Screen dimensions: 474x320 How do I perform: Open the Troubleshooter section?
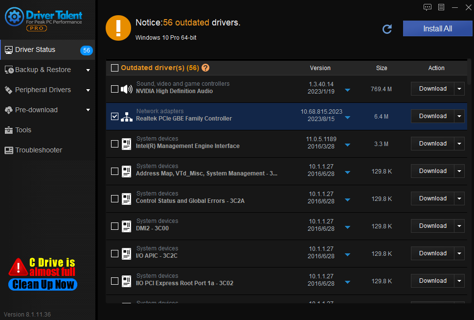48,150
